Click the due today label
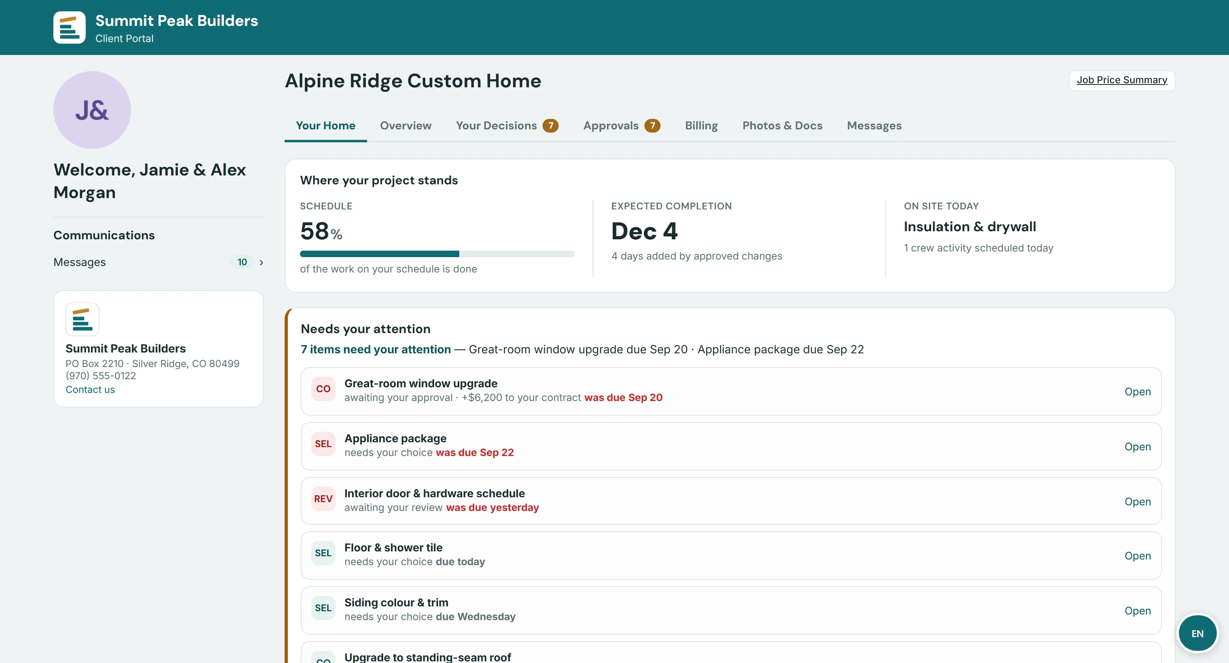1229x663 pixels. click(x=460, y=562)
